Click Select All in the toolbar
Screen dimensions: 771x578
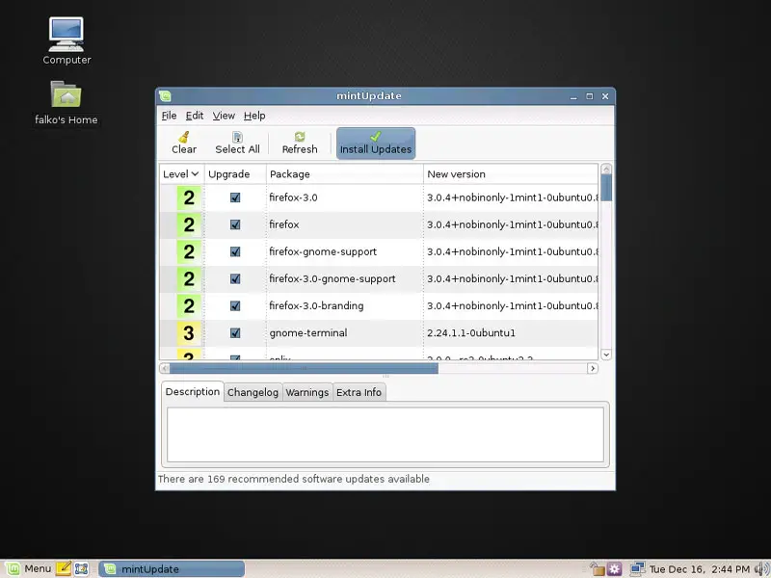237,143
